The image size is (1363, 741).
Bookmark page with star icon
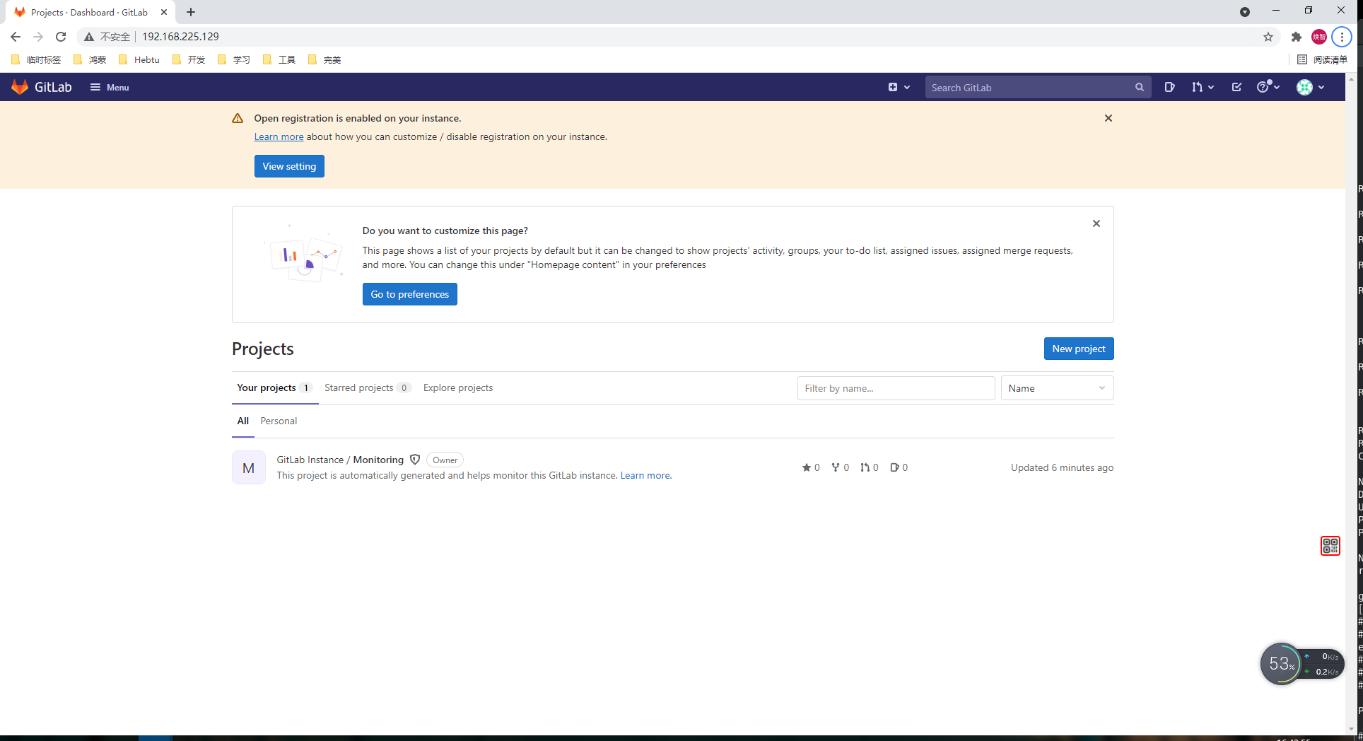(1268, 37)
